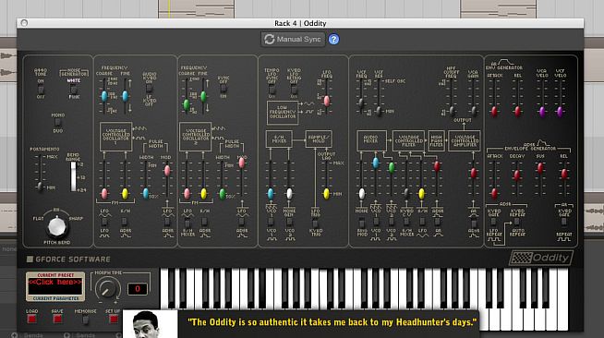The height and width of the screenshot is (338, 604).
Task: Click the Voltage Controlled Filter box
Action: (x=409, y=140)
